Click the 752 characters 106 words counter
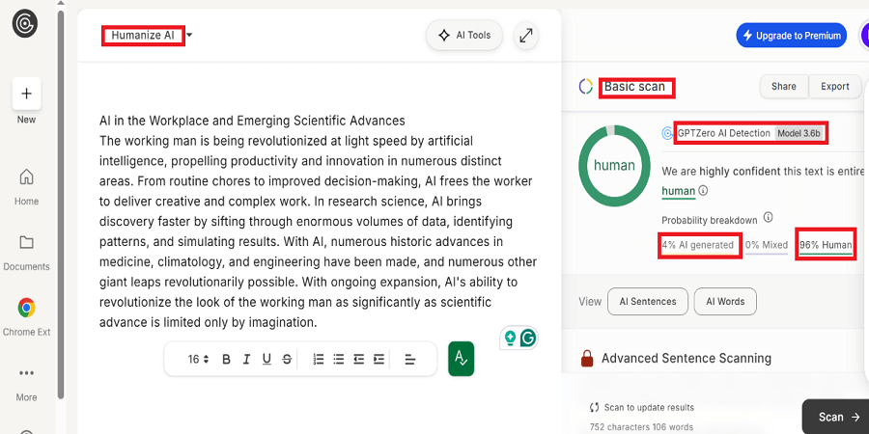Image resolution: width=869 pixels, height=434 pixels. pyautogui.click(x=641, y=427)
